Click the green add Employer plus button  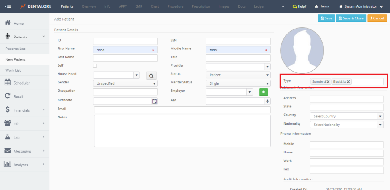pyautogui.click(x=263, y=92)
